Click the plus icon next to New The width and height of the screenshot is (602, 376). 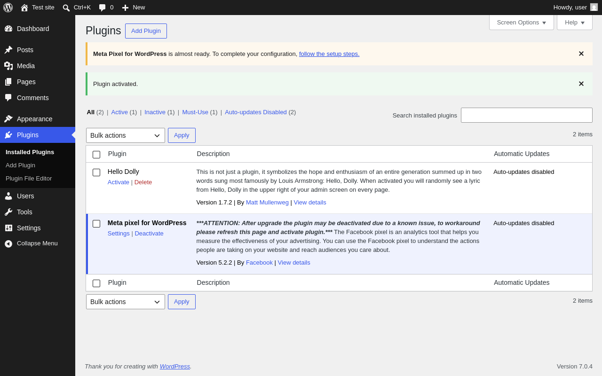coord(125,8)
